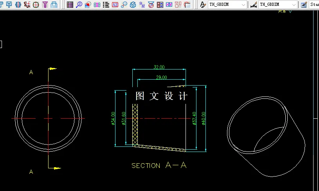This screenshot has width=319, height=191.
Task: Click the blue T-shaped bolt icon
Action: (9, 4)
